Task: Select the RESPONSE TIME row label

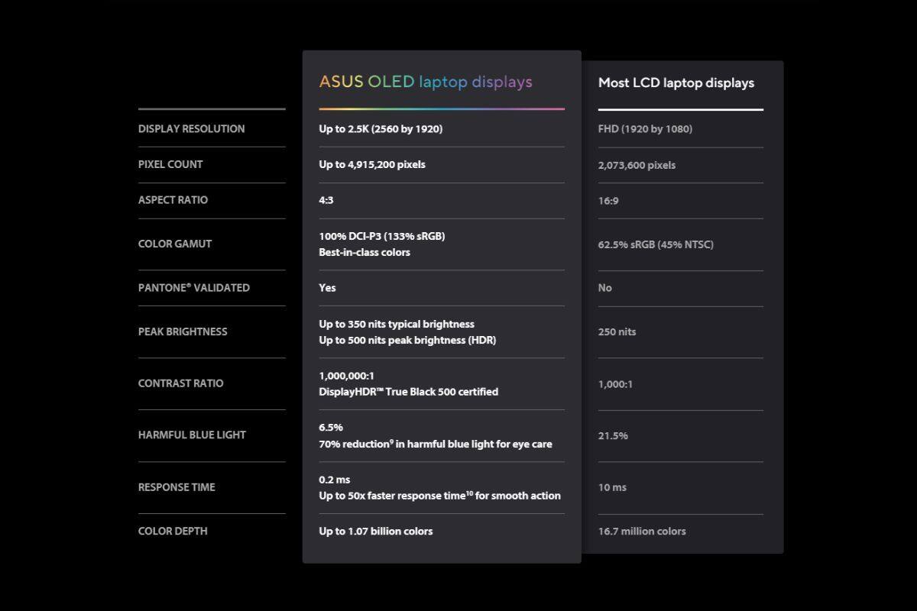Action: 177,487
